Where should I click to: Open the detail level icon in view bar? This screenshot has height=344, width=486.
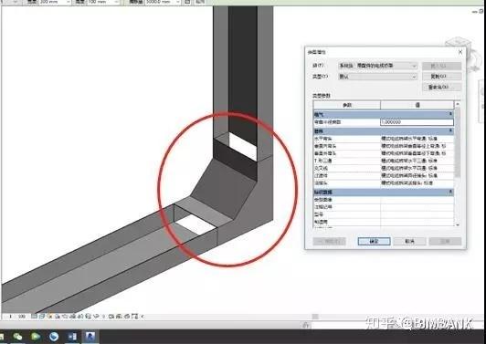pyautogui.click(x=34, y=317)
